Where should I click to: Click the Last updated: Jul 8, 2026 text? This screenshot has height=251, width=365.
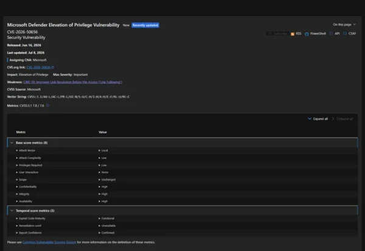pyautogui.click(x=26, y=53)
